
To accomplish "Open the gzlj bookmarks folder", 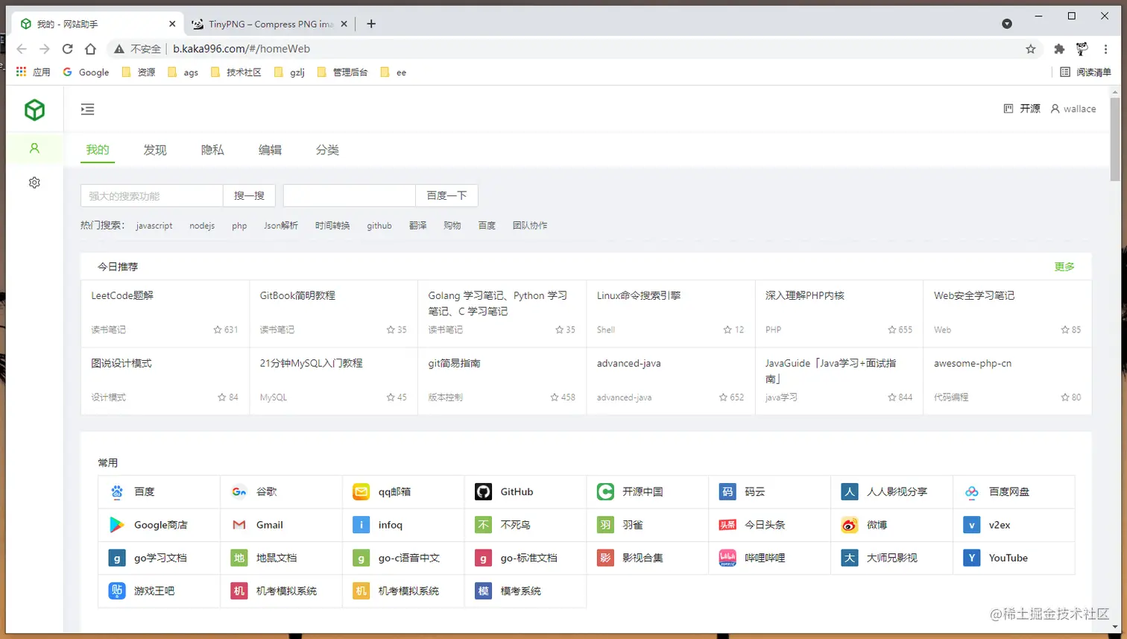I will pos(290,72).
